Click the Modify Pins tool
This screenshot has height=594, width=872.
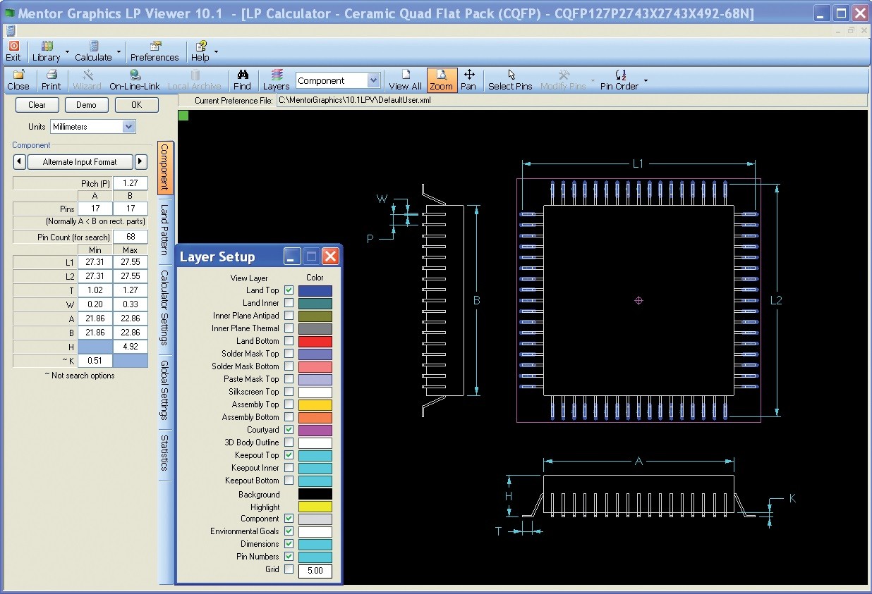(563, 80)
